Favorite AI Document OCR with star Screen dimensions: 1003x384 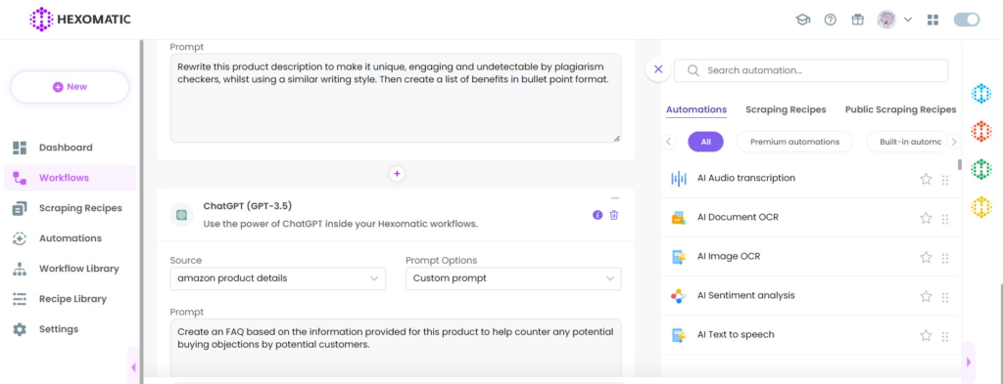point(926,218)
